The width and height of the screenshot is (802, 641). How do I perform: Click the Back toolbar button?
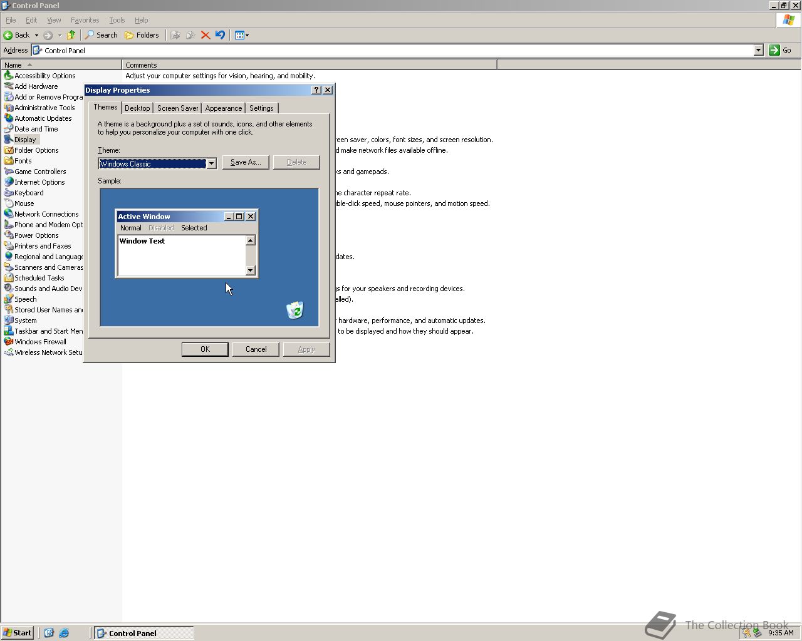coord(17,35)
